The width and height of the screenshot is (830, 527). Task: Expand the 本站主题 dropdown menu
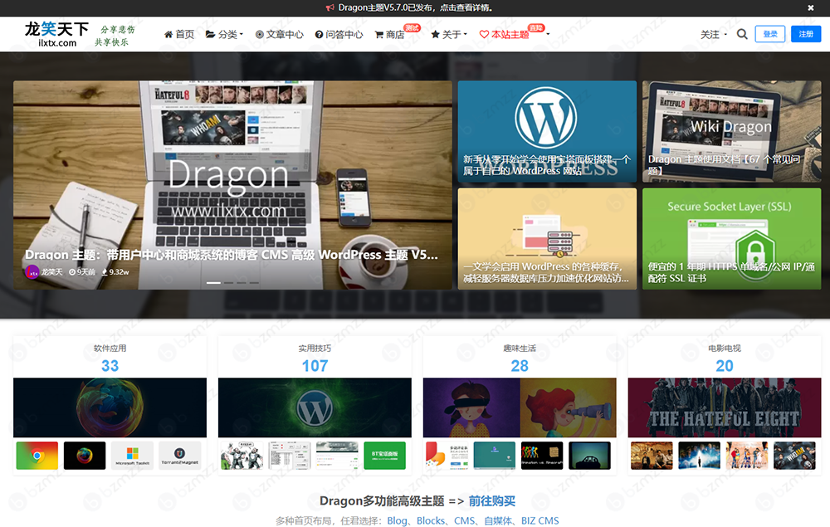click(x=514, y=34)
